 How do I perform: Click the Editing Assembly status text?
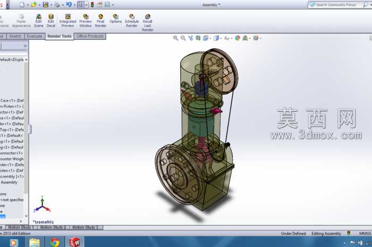click(326, 234)
